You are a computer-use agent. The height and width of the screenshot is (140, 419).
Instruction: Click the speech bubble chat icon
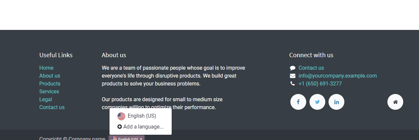[293, 68]
